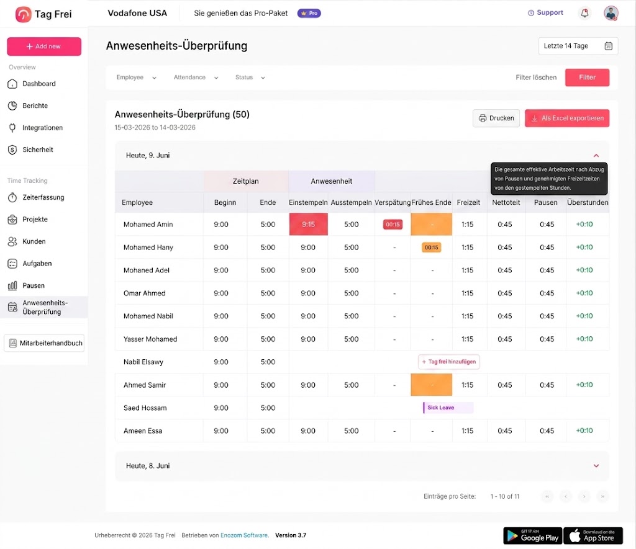Expand the Employee filter dropdown
The image size is (636, 549).
coord(136,78)
